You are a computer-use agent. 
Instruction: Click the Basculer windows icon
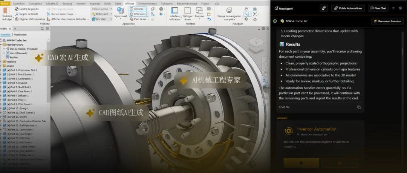coord(200,11)
